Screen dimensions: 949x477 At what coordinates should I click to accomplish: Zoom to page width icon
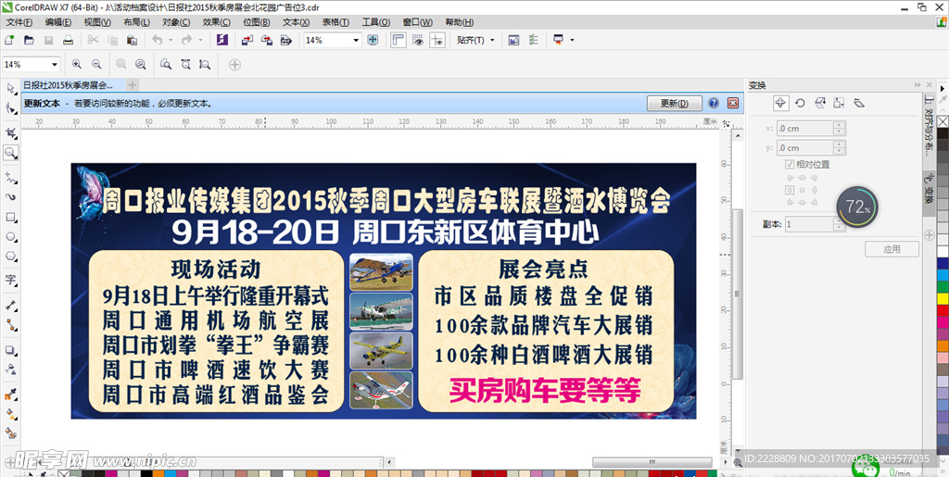click(185, 64)
